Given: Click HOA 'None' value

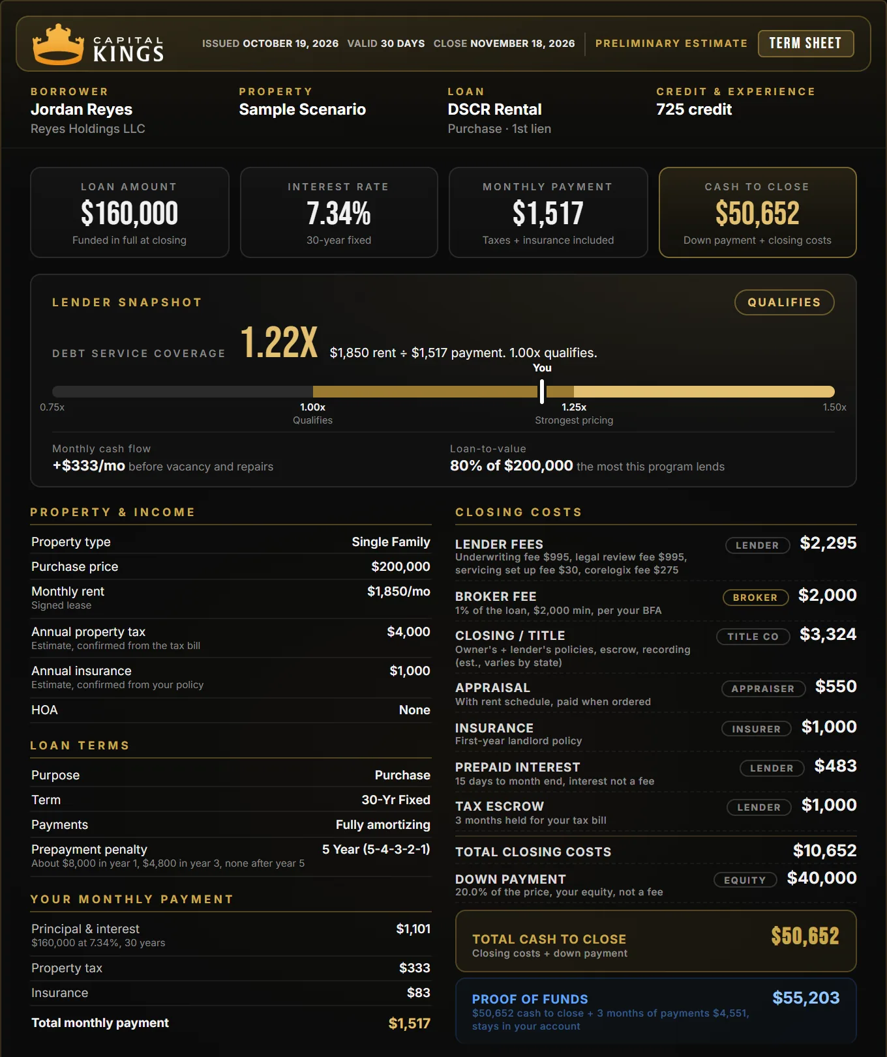Looking at the screenshot, I should (x=415, y=710).
